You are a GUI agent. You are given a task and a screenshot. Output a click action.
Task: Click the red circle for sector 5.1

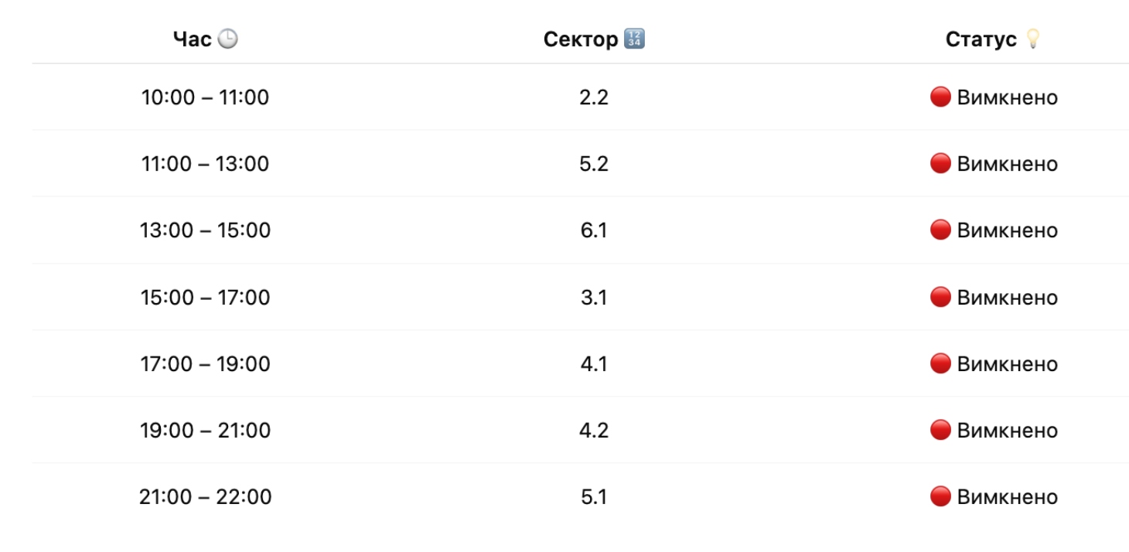[x=940, y=496]
